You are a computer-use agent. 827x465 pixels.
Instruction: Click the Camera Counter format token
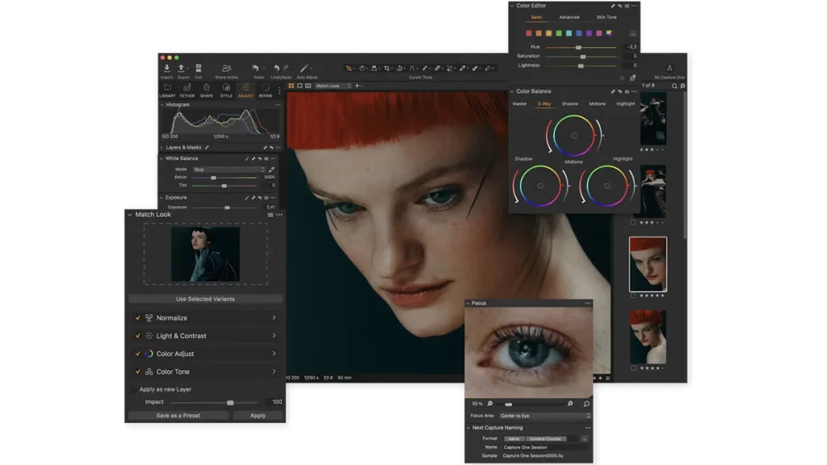[545, 438]
